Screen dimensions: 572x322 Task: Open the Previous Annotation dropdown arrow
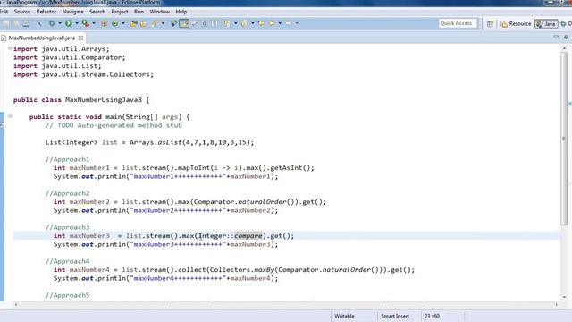point(252,23)
